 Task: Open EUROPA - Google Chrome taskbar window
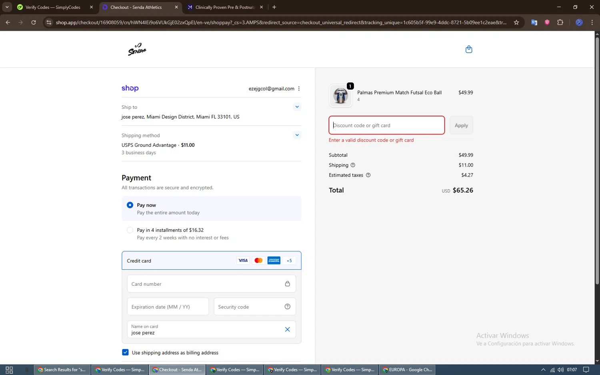(407, 370)
